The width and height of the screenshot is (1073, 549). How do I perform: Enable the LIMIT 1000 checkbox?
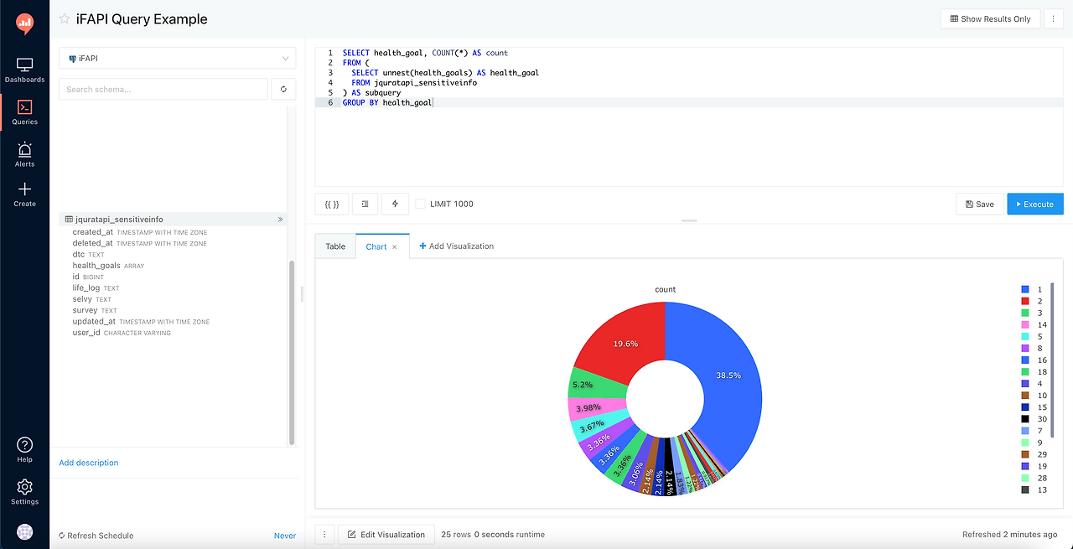420,204
